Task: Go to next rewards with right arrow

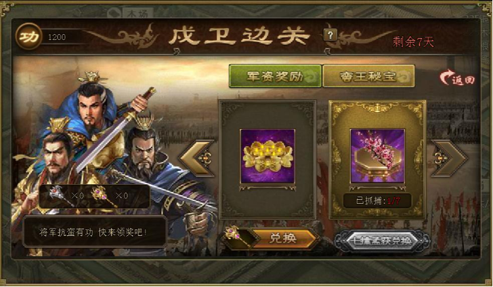Action: [x=448, y=158]
